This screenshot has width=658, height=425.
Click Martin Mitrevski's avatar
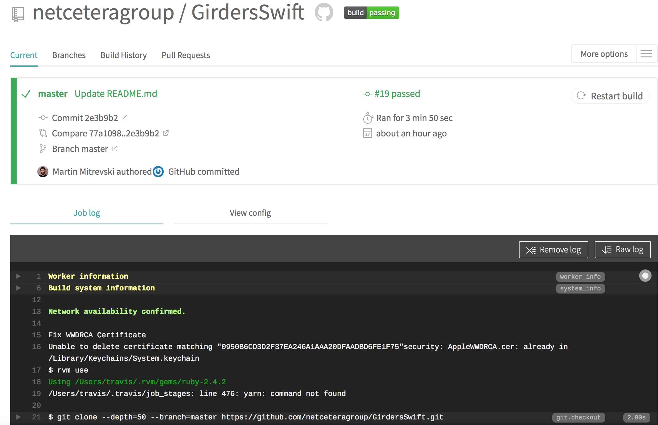[43, 172]
